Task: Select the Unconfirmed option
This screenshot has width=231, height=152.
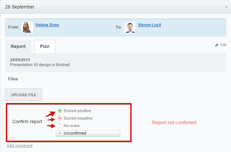Action: click(x=88, y=133)
